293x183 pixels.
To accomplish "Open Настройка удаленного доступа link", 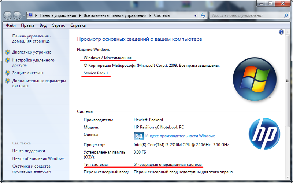I will click(33, 62).
